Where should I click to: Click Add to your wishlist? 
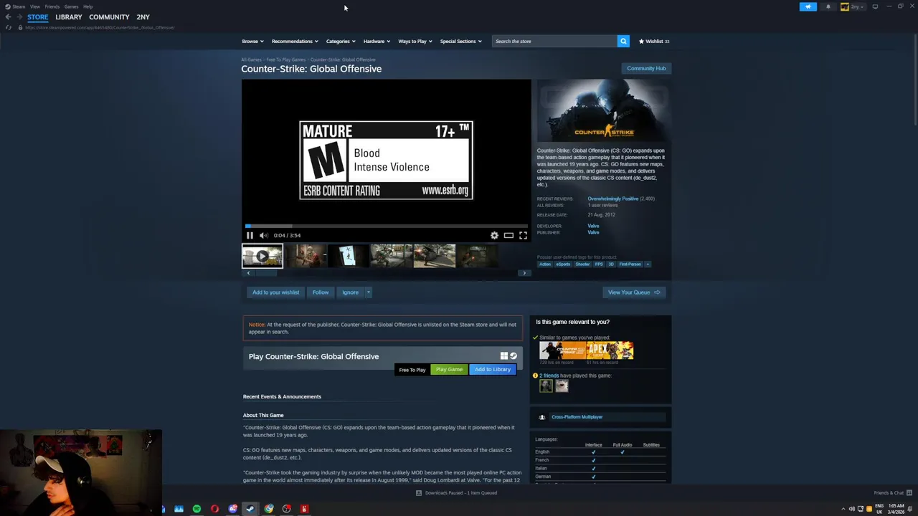(275, 292)
